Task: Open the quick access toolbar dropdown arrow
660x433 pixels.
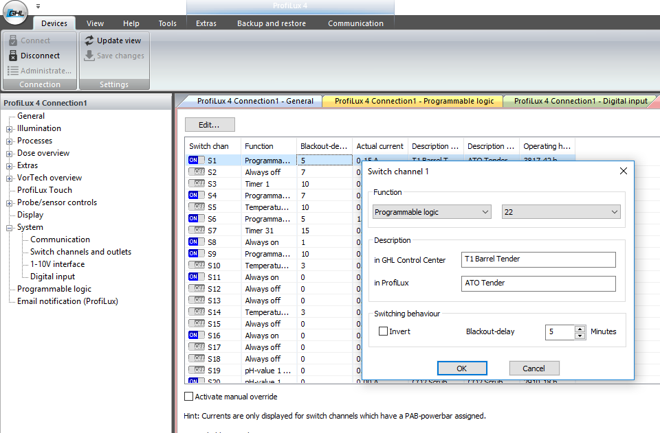Action: click(x=38, y=6)
